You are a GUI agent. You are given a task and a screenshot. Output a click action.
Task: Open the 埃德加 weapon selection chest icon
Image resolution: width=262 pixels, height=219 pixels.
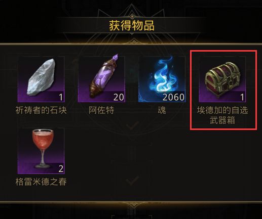click(x=222, y=79)
